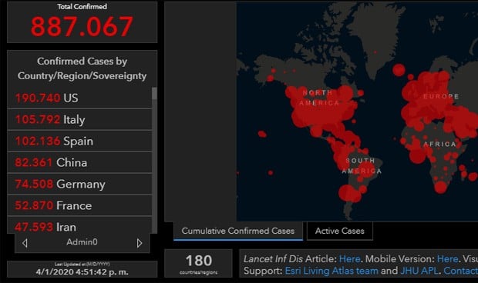Open the Lancet Inf Dis article 'Here' link
478x283 pixels.
coord(350,259)
